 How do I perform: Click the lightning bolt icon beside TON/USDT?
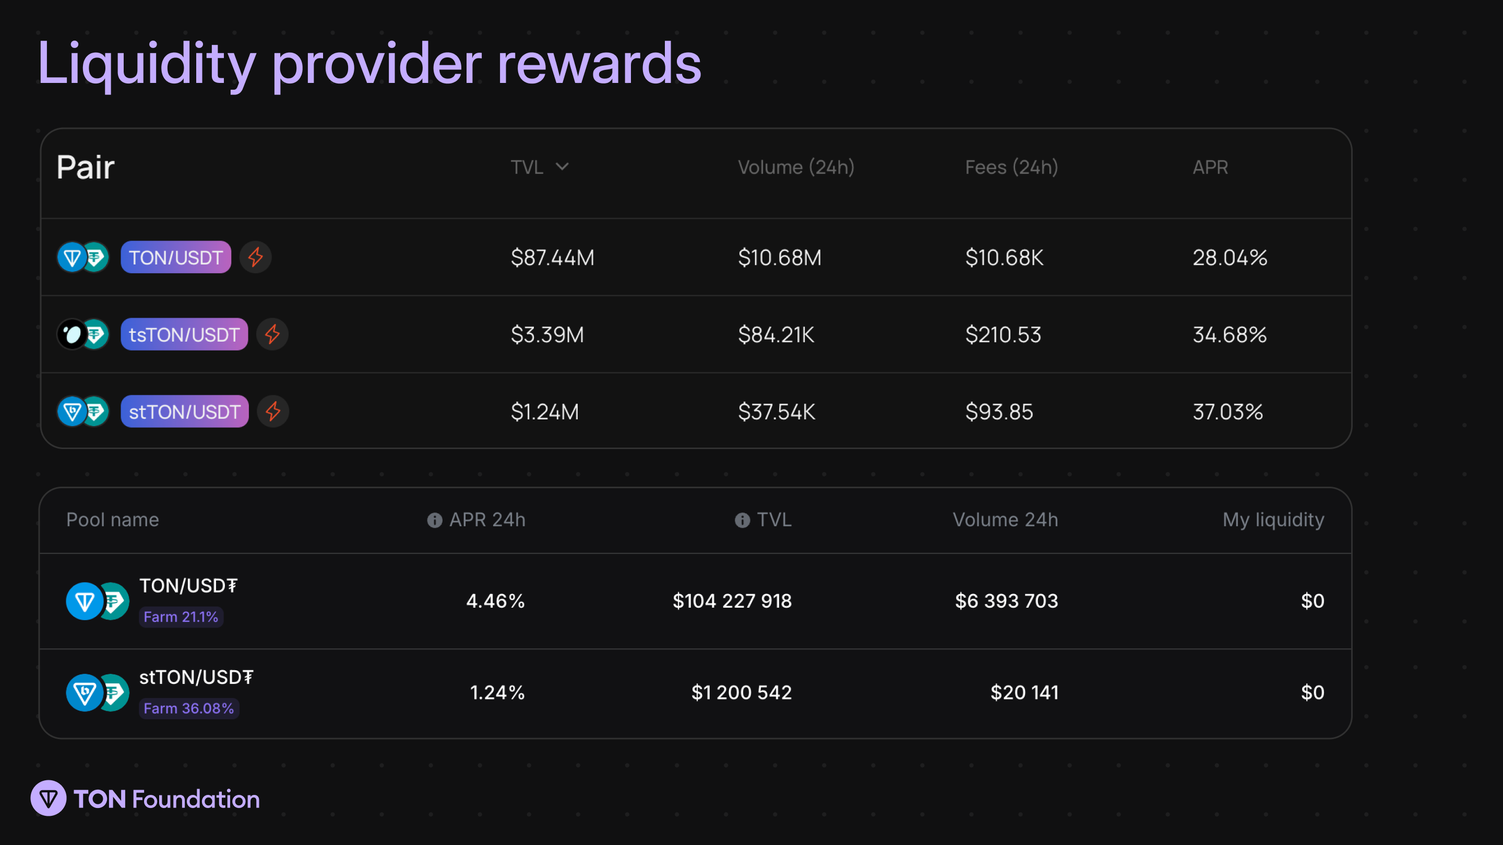[256, 257]
